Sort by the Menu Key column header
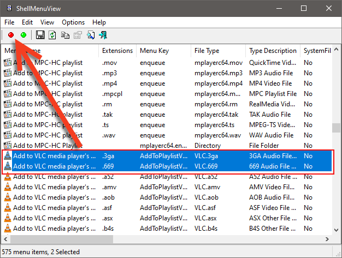The height and width of the screenshot is (258, 342). (163, 51)
